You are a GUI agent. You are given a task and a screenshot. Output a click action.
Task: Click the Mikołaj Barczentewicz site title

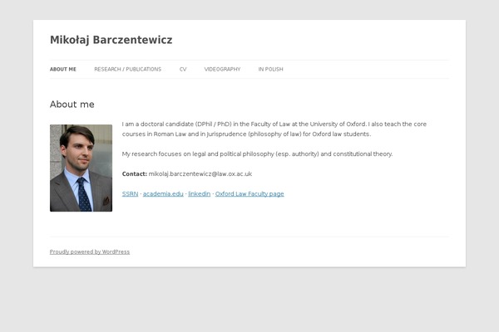pos(111,40)
